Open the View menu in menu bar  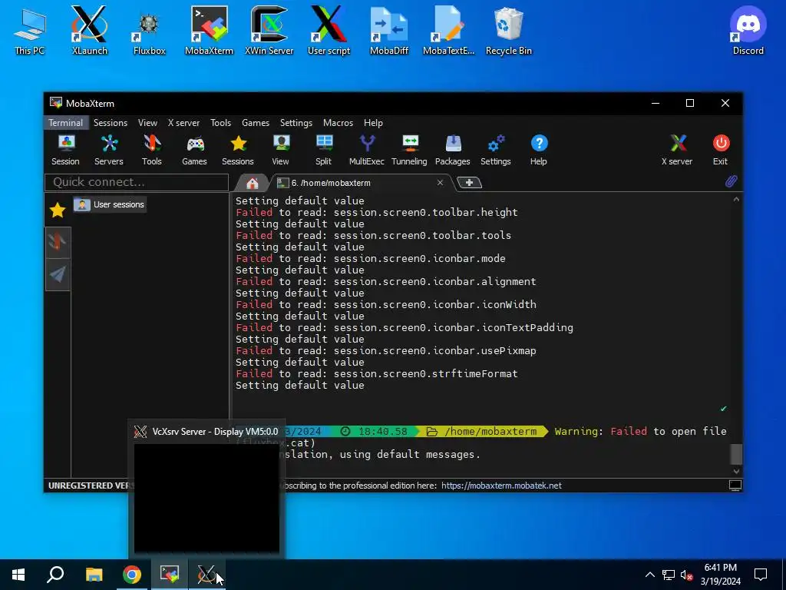tap(147, 122)
